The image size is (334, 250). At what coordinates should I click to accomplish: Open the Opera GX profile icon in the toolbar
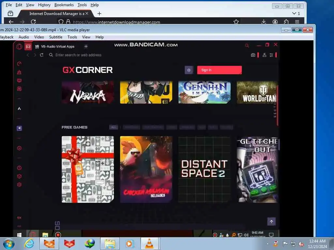pyautogui.click(x=264, y=55)
